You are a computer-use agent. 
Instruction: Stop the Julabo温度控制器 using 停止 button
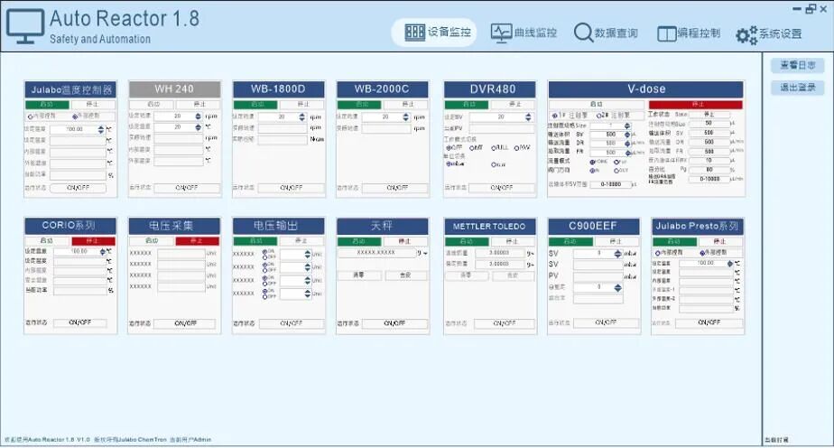point(93,104)
